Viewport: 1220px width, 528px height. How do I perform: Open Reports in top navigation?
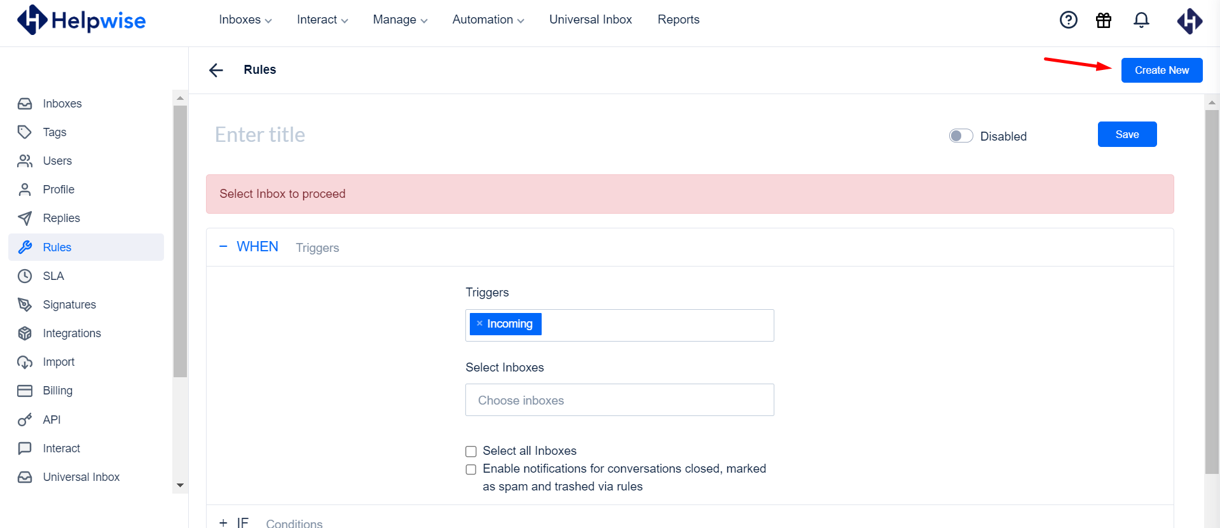[678, 20]
